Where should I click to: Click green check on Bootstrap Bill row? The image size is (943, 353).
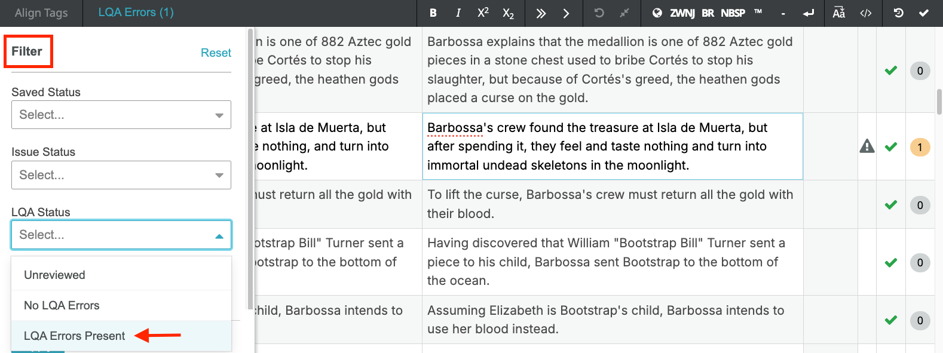pyautogui.click(x=891, y=262)
